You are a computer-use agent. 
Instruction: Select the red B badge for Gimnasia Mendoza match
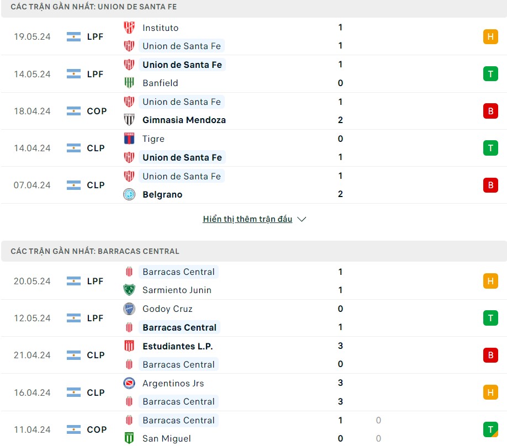point(490,110)
